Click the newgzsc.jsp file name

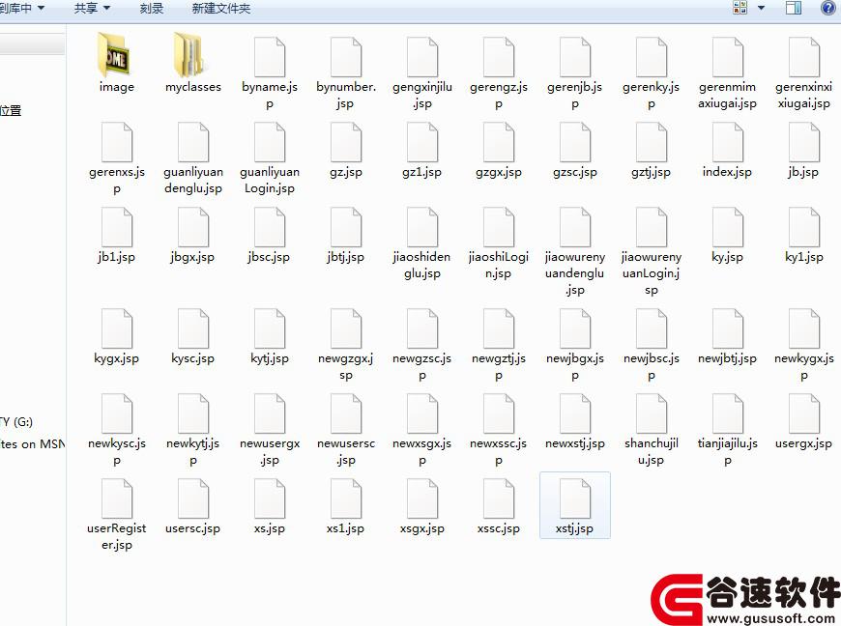click(x=422, y=366)
